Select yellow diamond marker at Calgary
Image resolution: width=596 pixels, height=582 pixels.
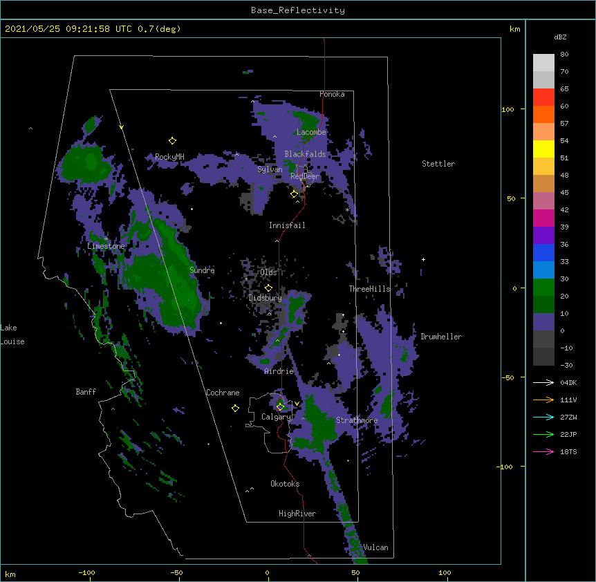280,407
